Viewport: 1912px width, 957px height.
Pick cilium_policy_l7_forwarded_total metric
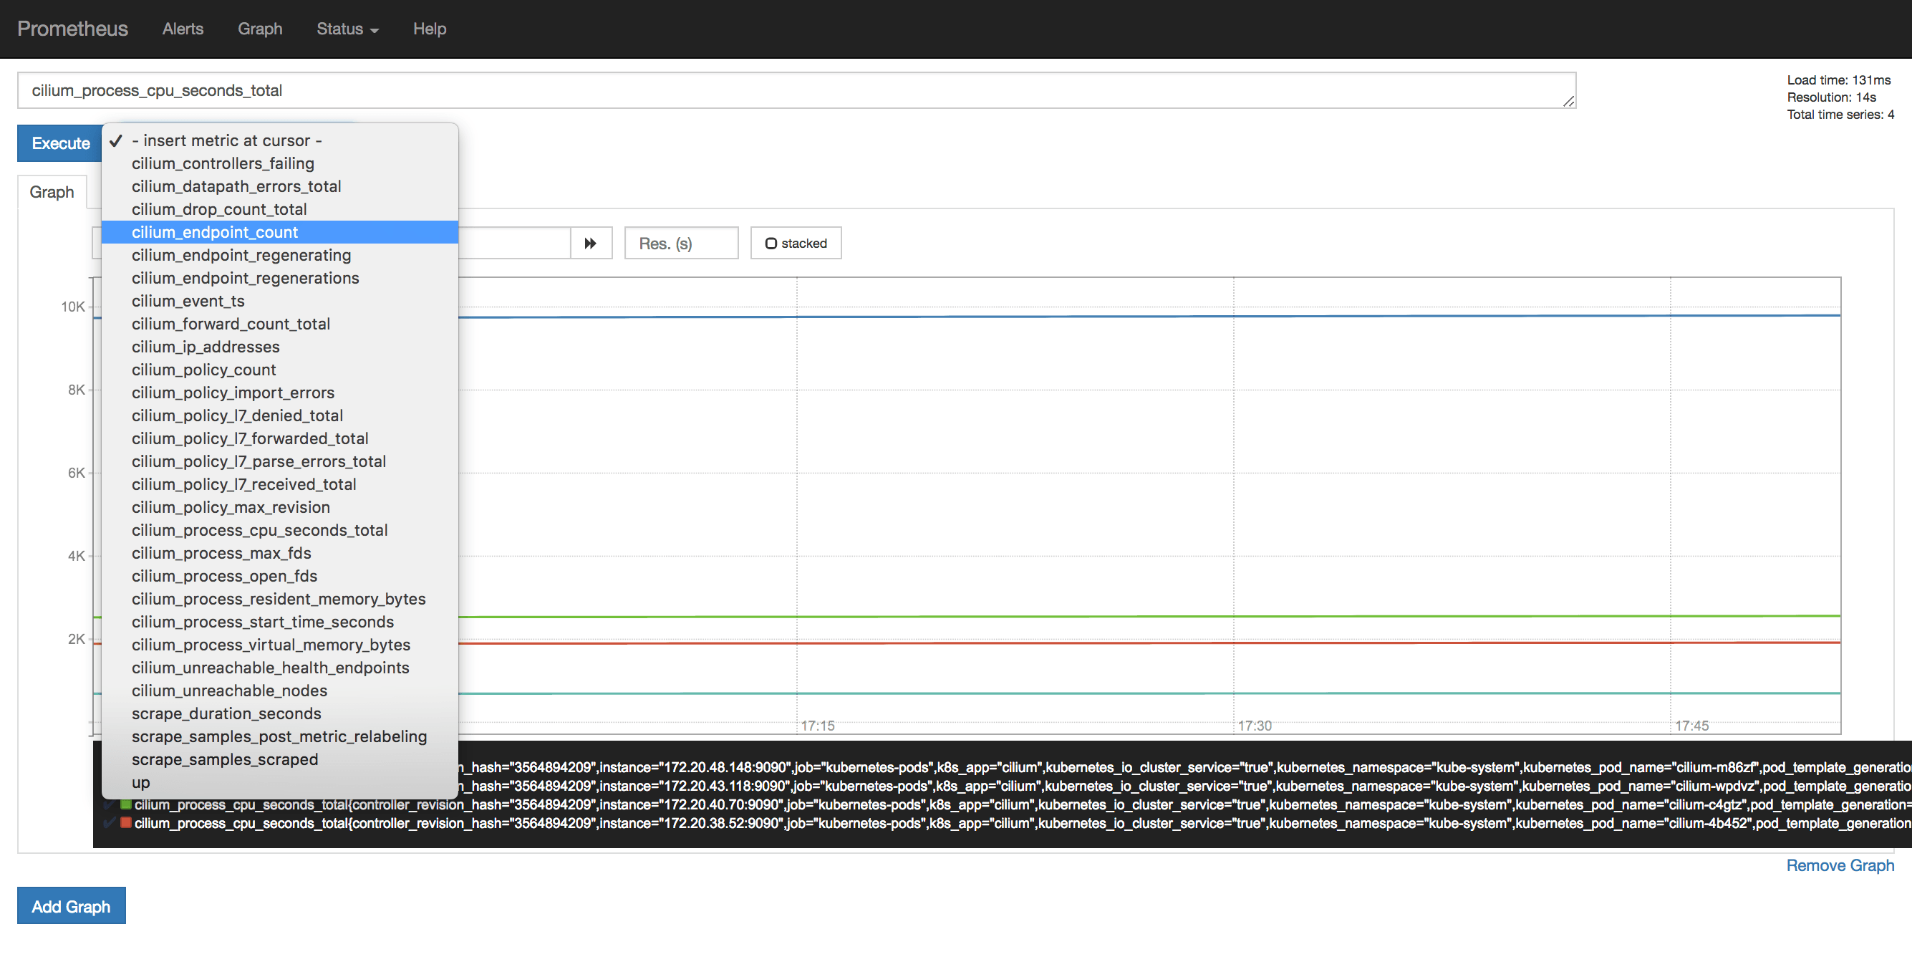click(280, 439)
